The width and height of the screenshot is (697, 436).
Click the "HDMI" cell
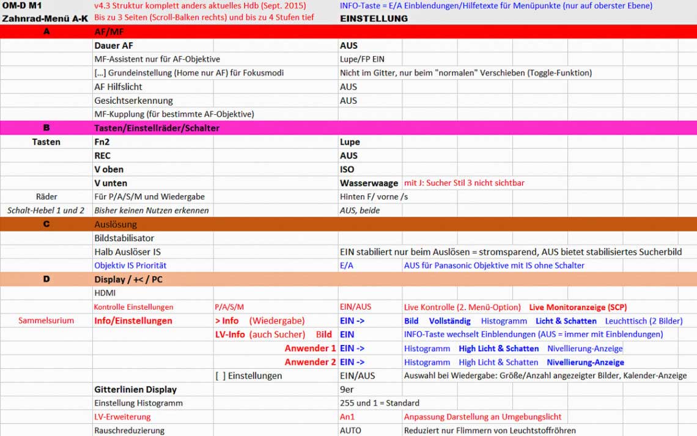[105, 293]
